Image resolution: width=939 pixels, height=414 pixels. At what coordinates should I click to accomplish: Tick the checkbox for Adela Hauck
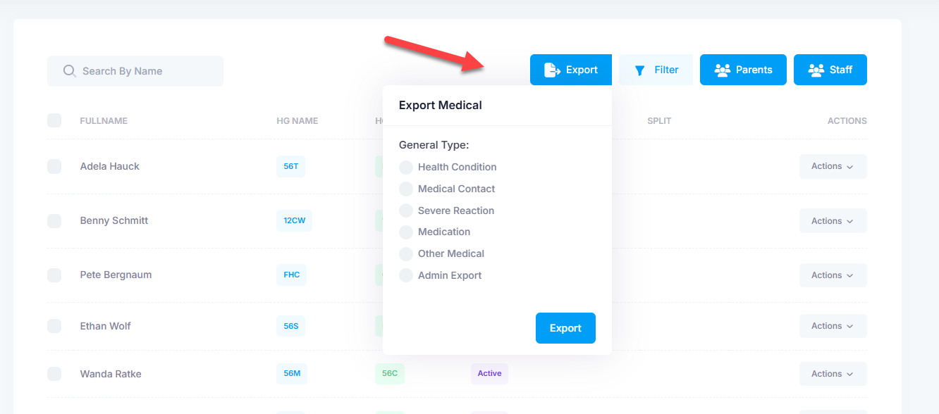54,166
